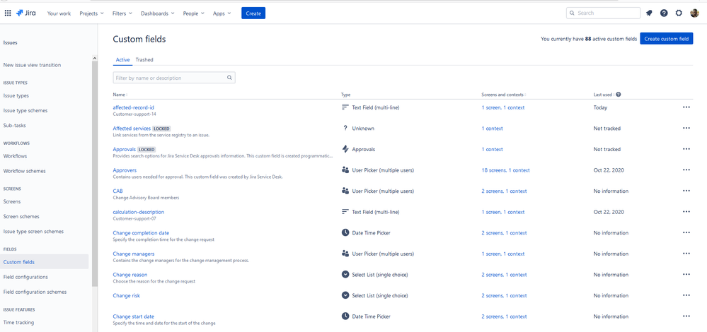
Task: Open Screens in the sidebar
Action: pos(12,201)
